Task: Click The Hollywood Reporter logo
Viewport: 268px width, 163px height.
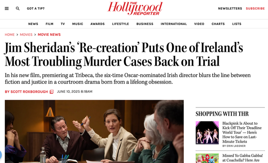Action: click(x=135, y=8)
